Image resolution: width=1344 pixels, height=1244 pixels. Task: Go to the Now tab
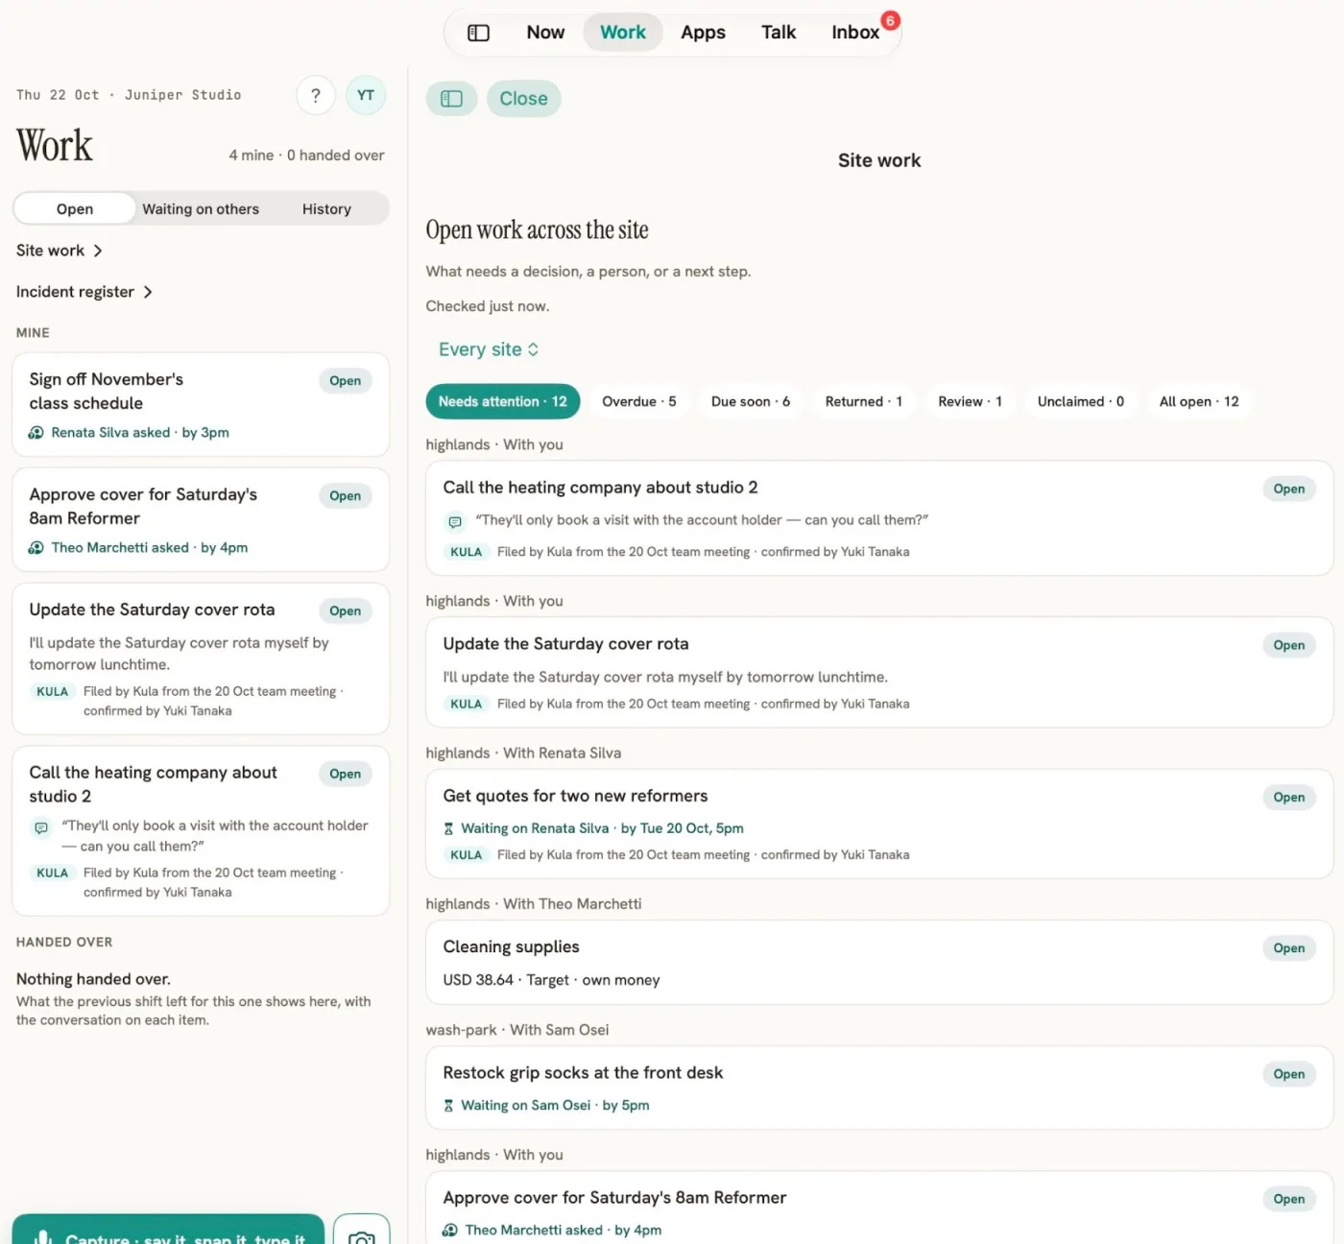[x=545, y=33]
